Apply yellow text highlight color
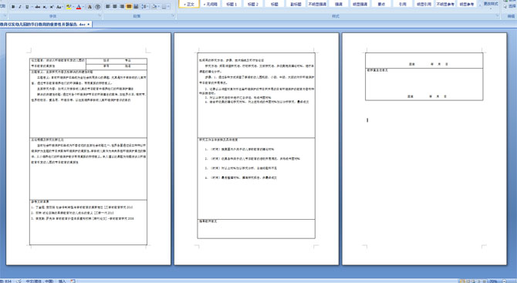The height and width of the screenshot is (283, 517). 69,7
